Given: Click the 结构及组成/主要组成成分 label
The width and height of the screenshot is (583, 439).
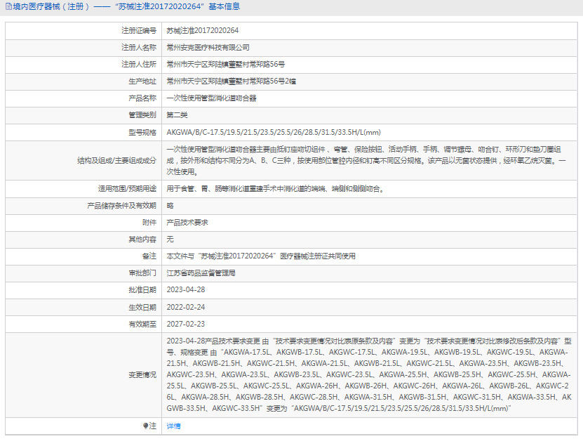Looking at the screenshot, I should click(116, 160).
